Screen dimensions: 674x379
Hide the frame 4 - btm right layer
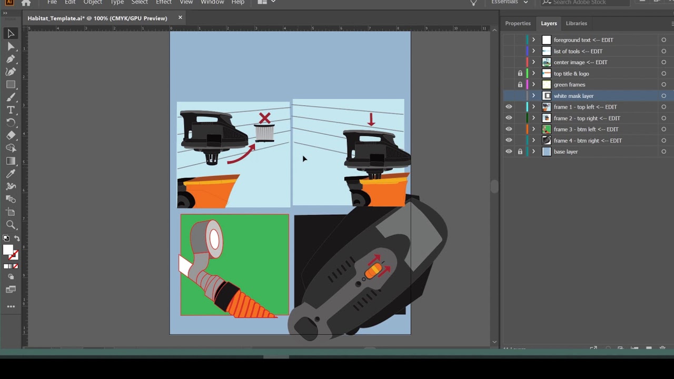pyautogui.click(x=509, y=141)
